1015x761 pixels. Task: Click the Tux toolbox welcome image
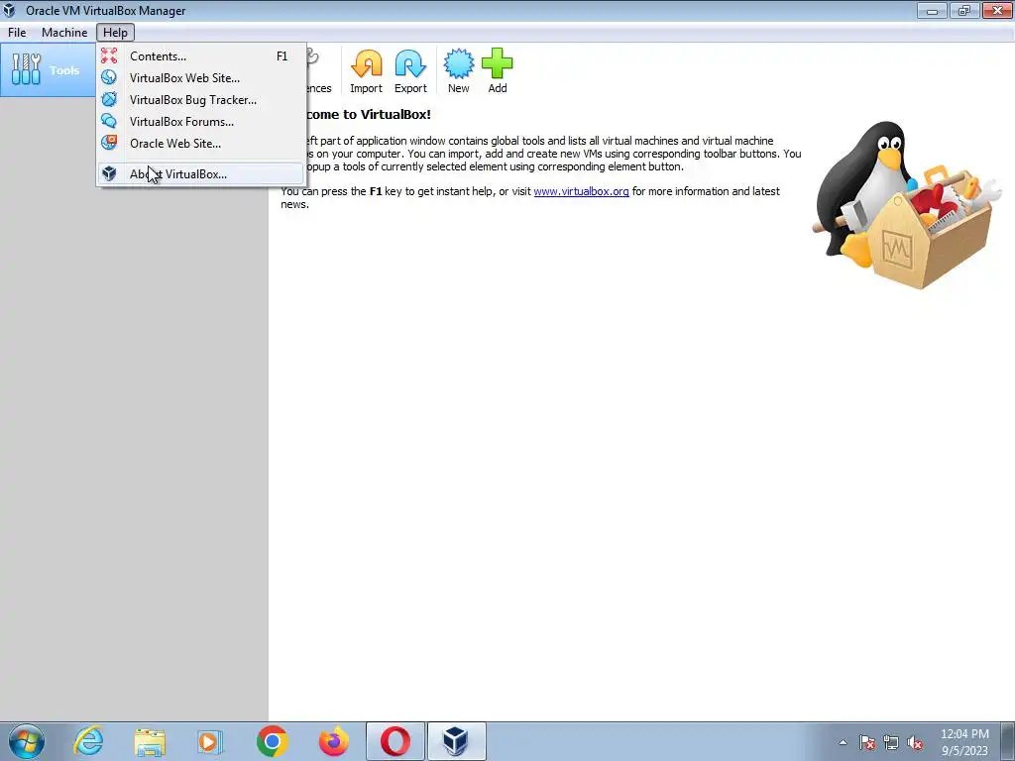coord(906,204)
